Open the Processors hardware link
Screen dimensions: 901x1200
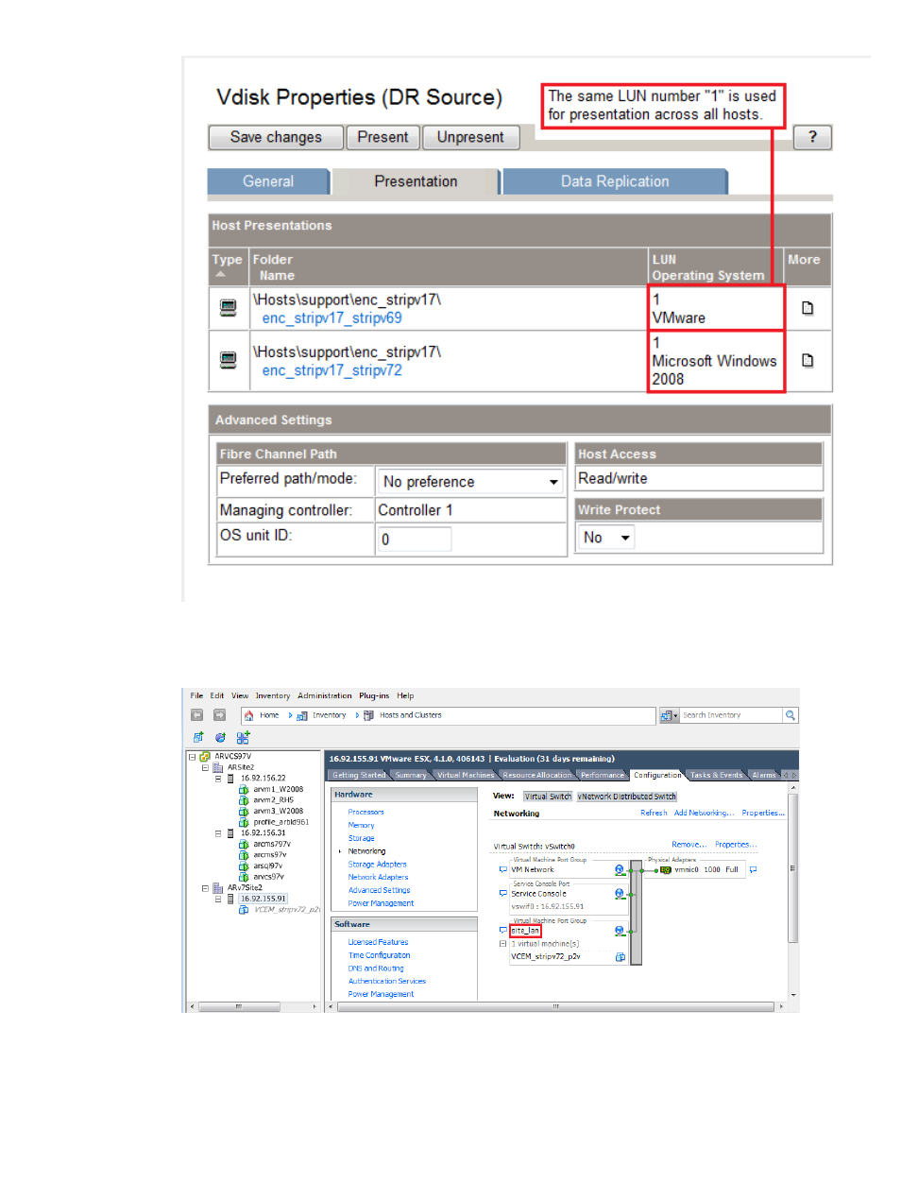pos(365,812)
